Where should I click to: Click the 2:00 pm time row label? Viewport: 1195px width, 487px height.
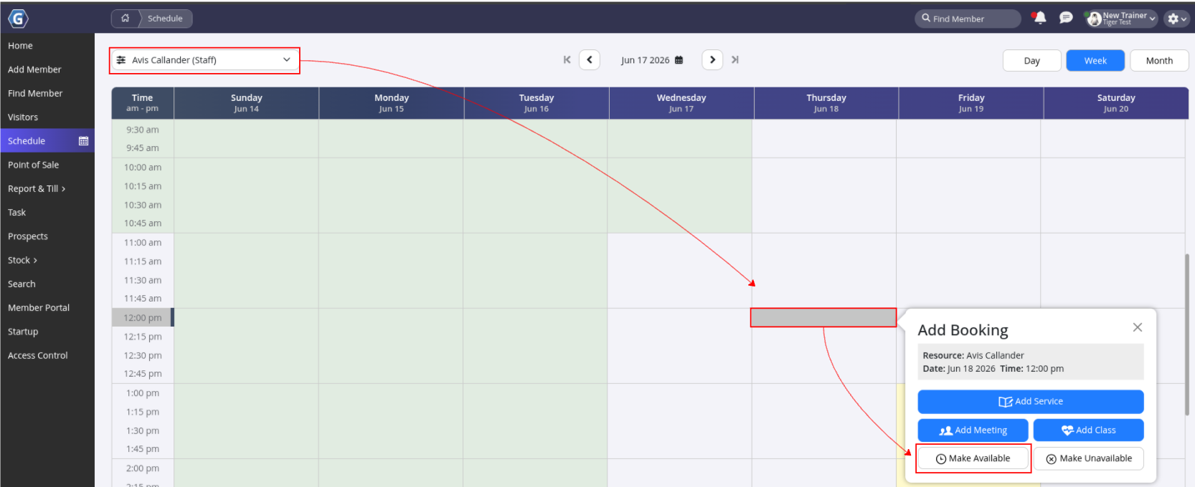tap(143, 468)
